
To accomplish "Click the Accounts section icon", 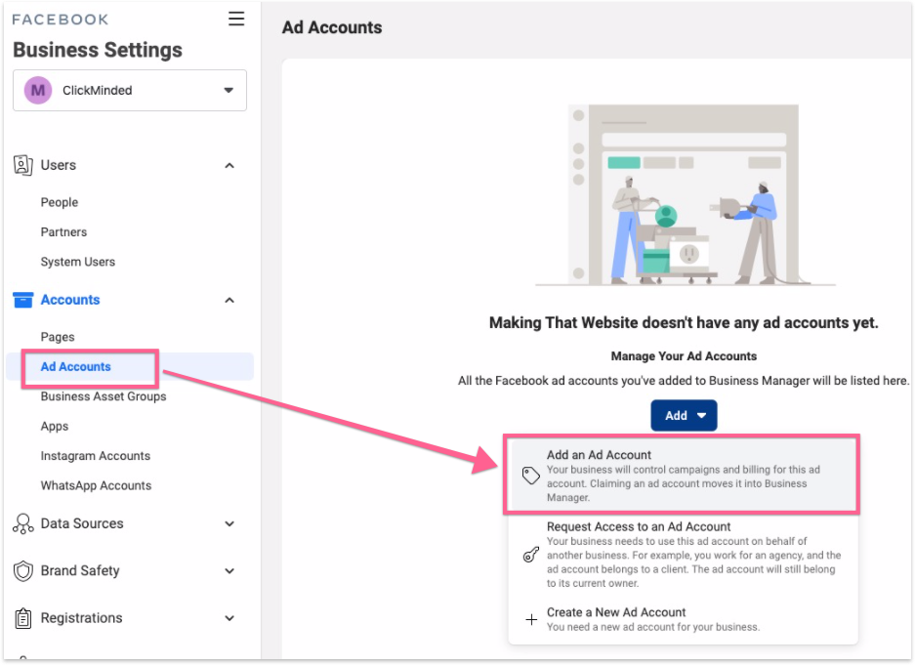I will 23,300.
